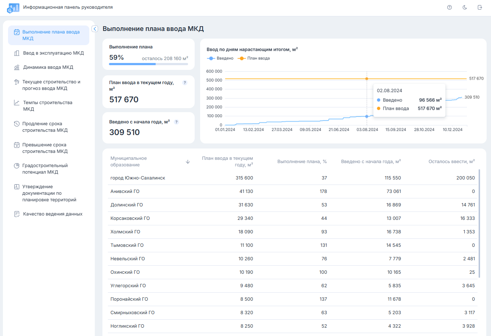The width and height of the screenshot is (491, 336).
Task: Open Превышение срока строительства МКД
Action: coord(48,148)
